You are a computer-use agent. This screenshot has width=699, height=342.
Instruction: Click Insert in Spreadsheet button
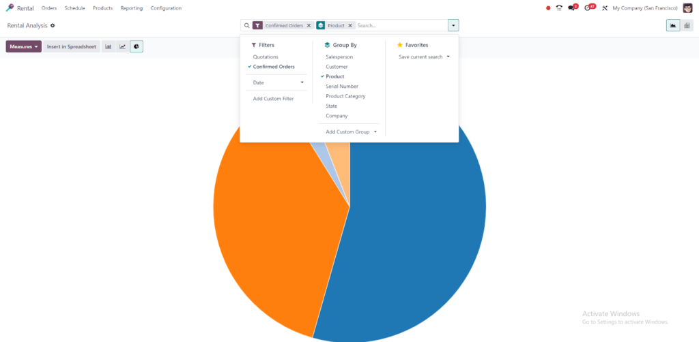(72, 46)
